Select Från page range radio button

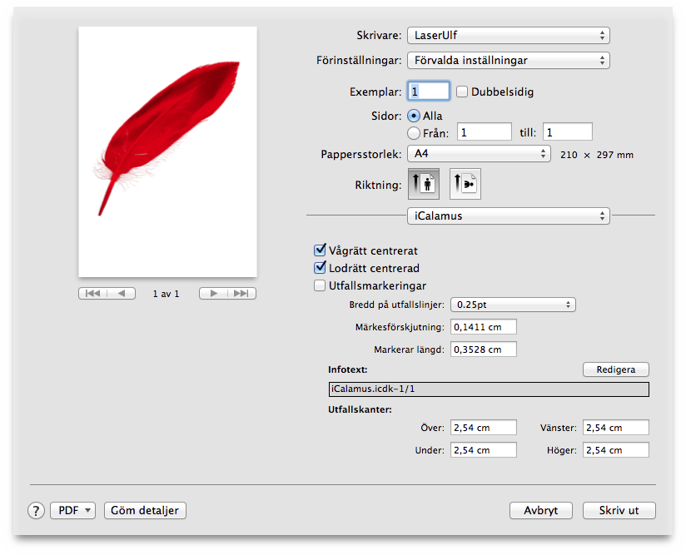click(x=414, y=133)
